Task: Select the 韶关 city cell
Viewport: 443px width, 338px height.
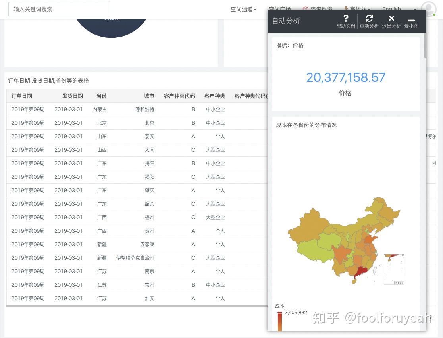Action: [150, 204]
